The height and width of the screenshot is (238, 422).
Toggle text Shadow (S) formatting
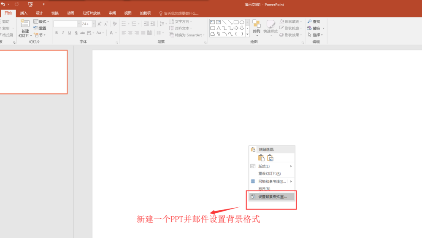coord(76,33)
